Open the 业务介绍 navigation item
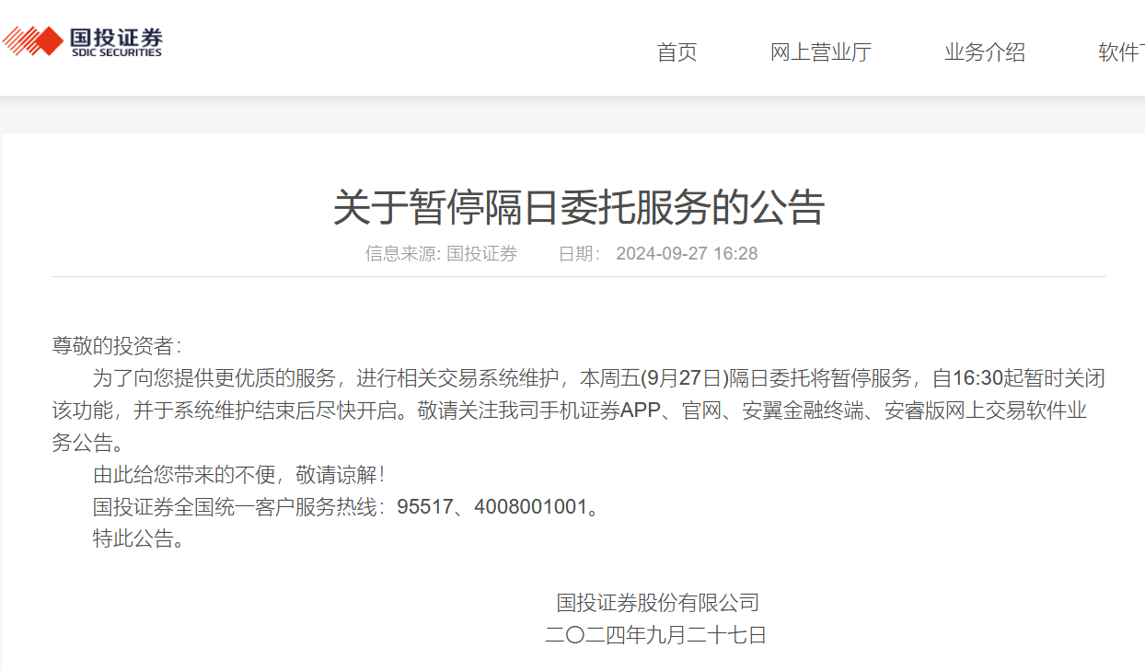Viewport: 1145px width, 671px height. coord(985,52)
